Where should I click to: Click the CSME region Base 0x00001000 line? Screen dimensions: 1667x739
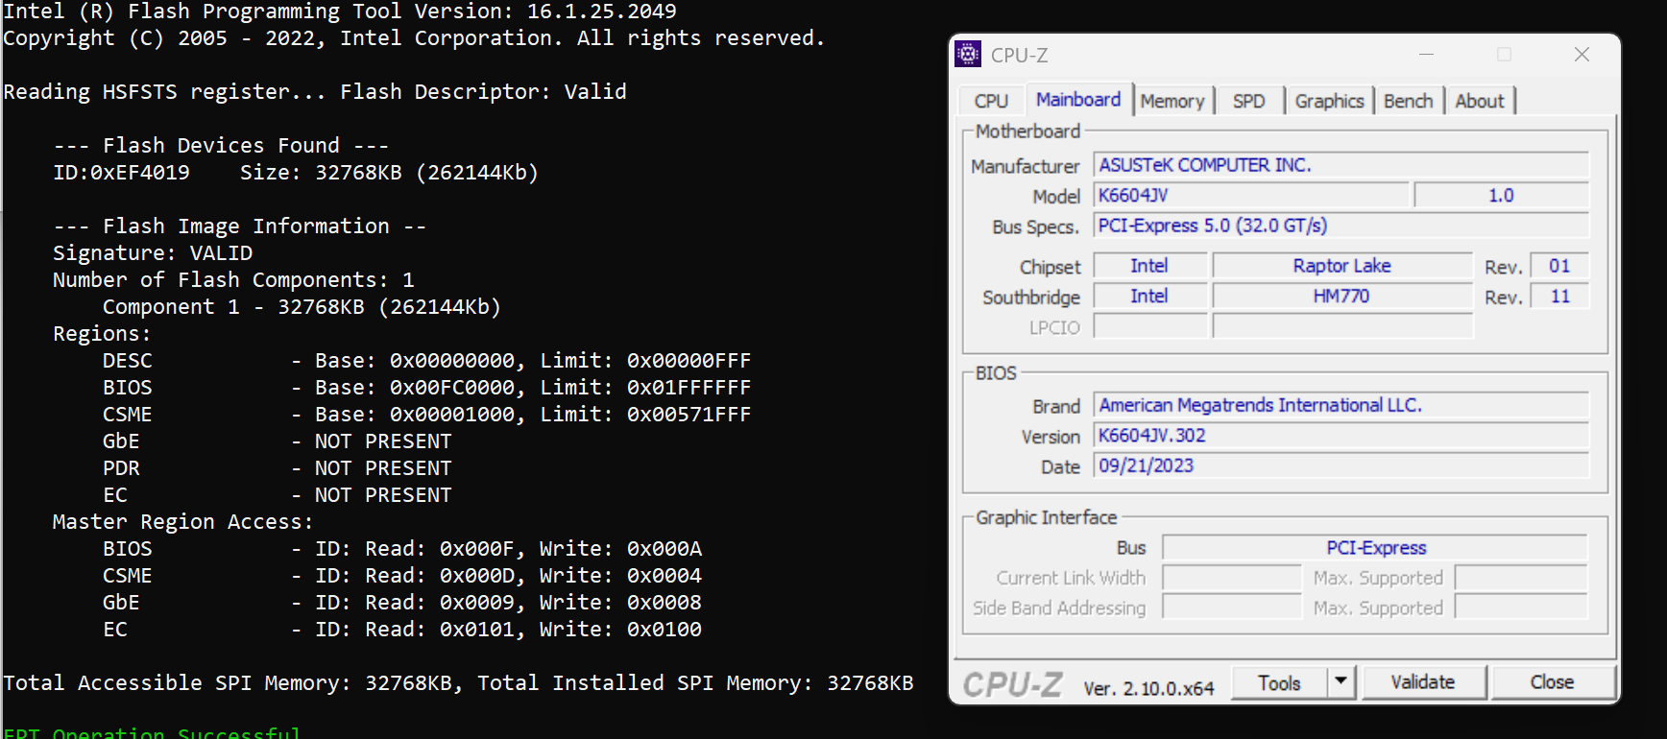[x=426, y=415]
